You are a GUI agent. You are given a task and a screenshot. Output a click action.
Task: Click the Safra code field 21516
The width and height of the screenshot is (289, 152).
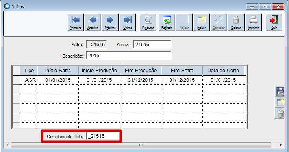96,45
